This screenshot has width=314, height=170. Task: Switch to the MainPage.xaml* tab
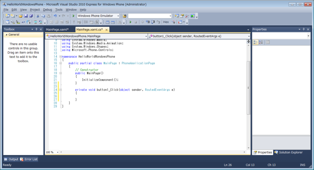[57, 29]
